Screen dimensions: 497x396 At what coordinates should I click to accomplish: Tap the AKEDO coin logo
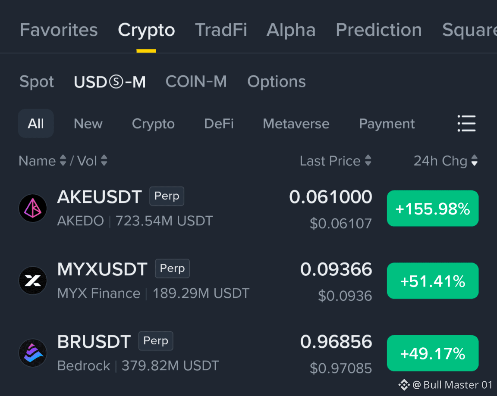point(33,208)
